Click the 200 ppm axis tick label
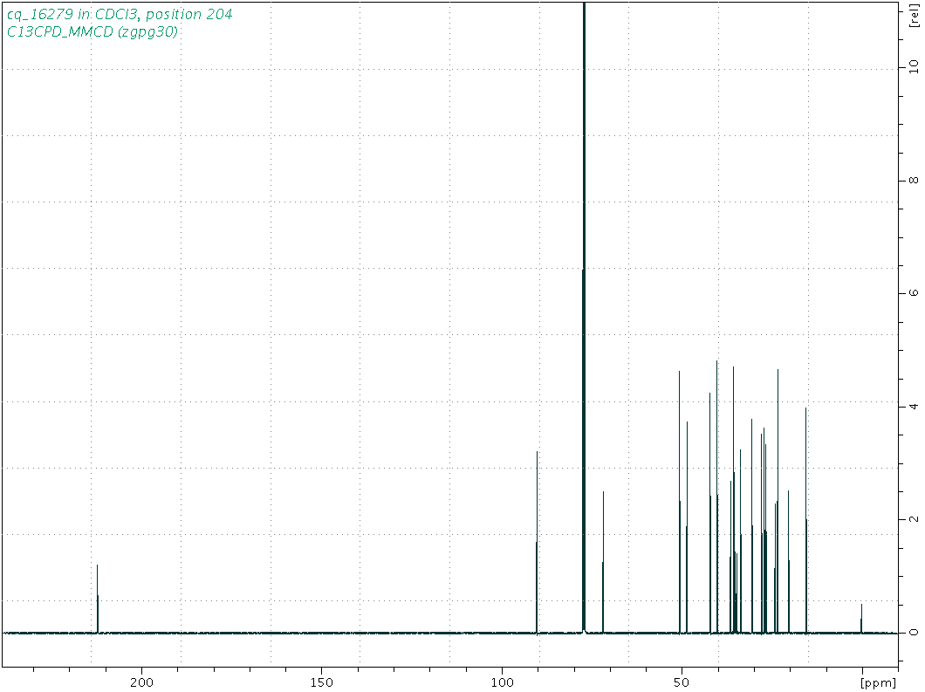 141,682
